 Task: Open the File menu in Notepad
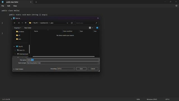(x=3, y=6)
